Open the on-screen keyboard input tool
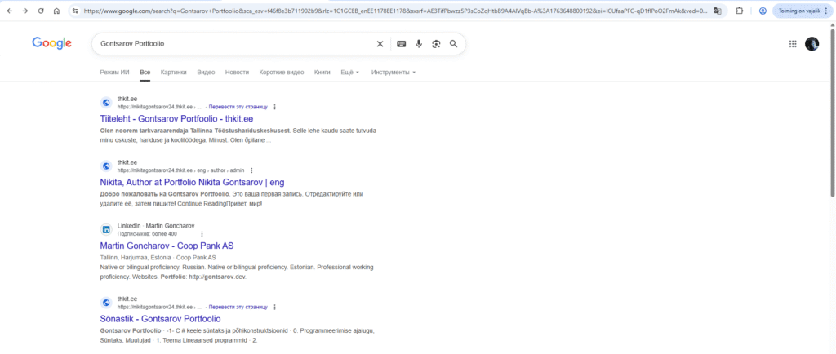 401,44
